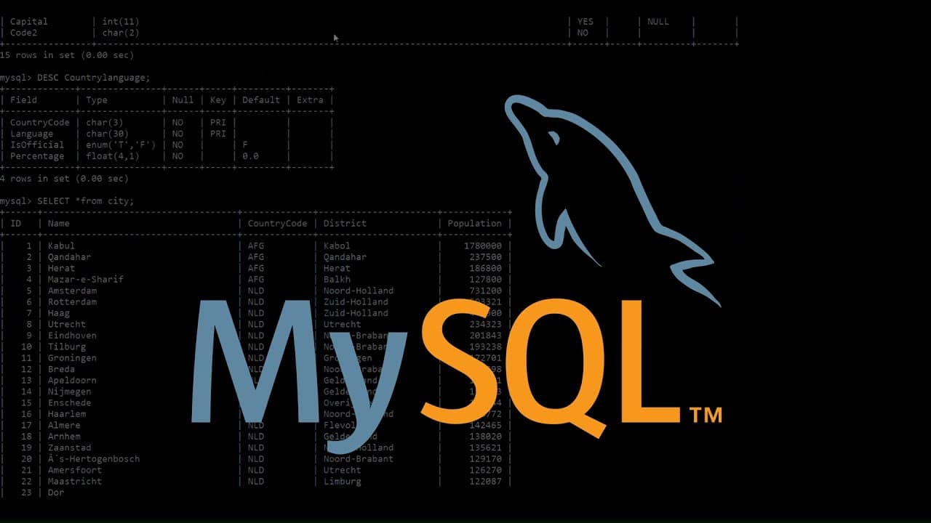The height and width of the screenshot is (523, 931).
Task: Click the city name 'Arnhem'
Action: click(64, 437)
